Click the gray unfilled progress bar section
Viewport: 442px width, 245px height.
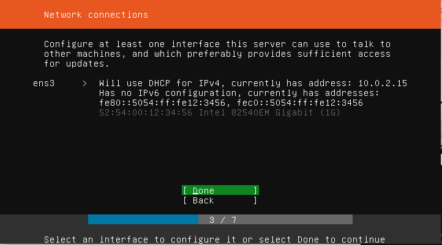pos(294,219)
